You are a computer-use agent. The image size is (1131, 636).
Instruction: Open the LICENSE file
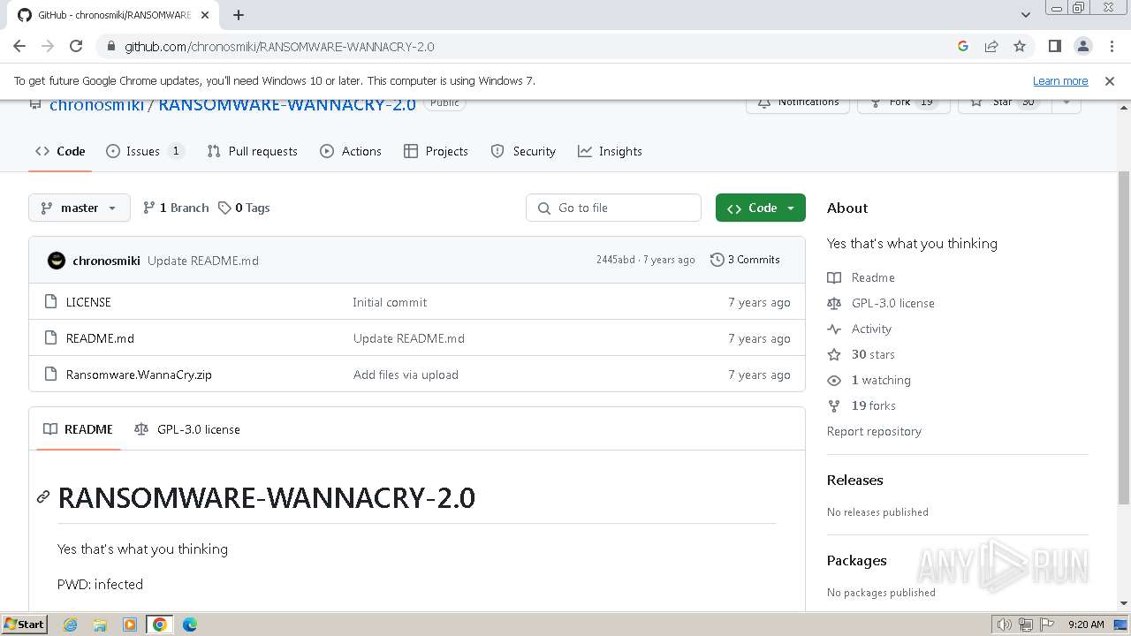point(88,302)
